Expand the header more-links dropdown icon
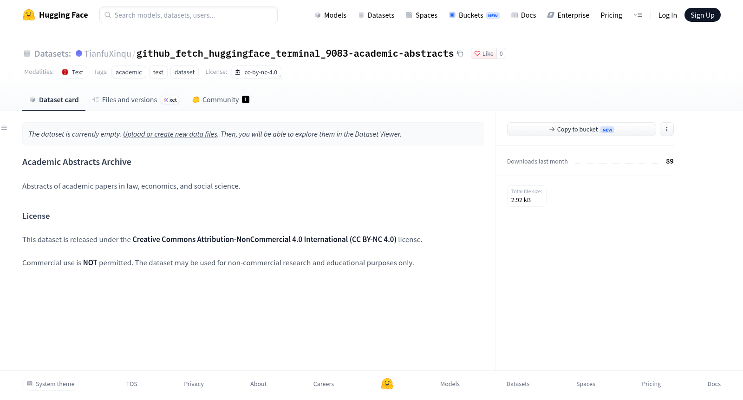Viewport: 743px width, 400px height. 638,15
